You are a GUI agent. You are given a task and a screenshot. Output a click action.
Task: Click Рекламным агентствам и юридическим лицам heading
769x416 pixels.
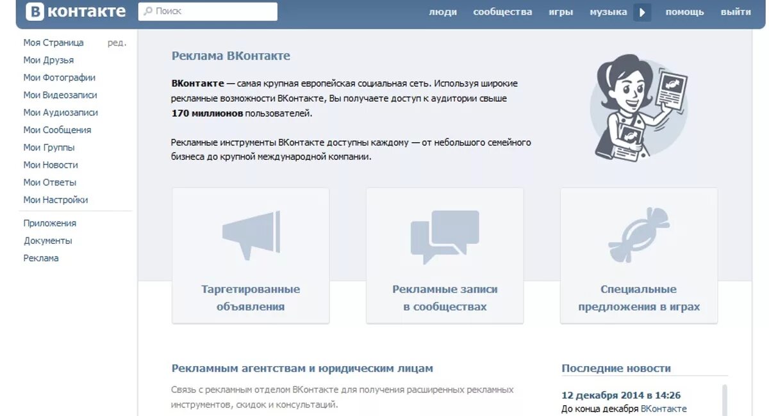(302, 368)
